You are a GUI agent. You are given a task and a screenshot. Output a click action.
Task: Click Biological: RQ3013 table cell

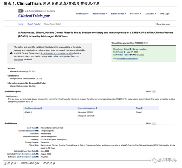(x=86, y=112)
